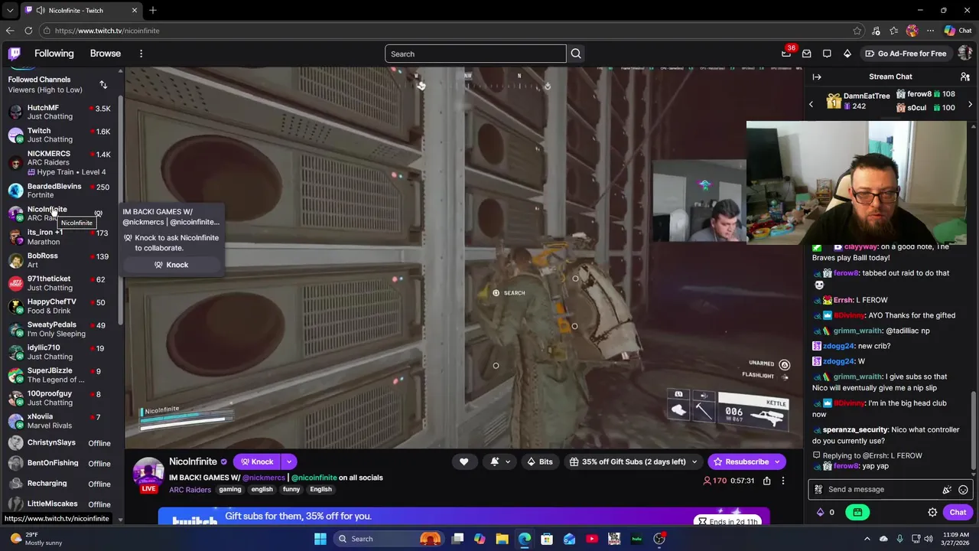979x551 pixels.
Task: Open chat community users icon
Action: click(x=965, y=77)
